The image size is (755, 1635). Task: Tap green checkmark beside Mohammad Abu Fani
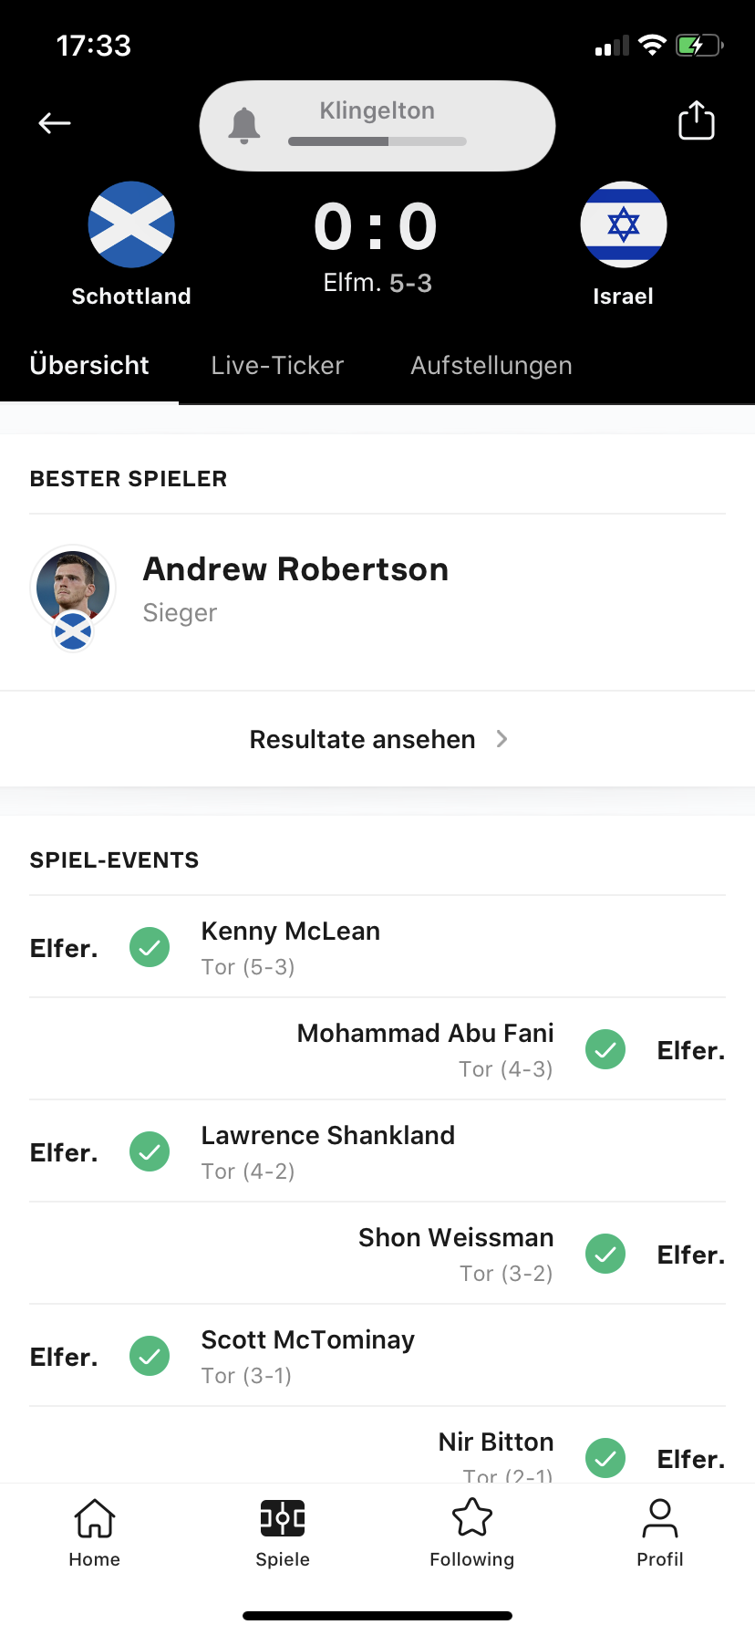point(605,1049)
